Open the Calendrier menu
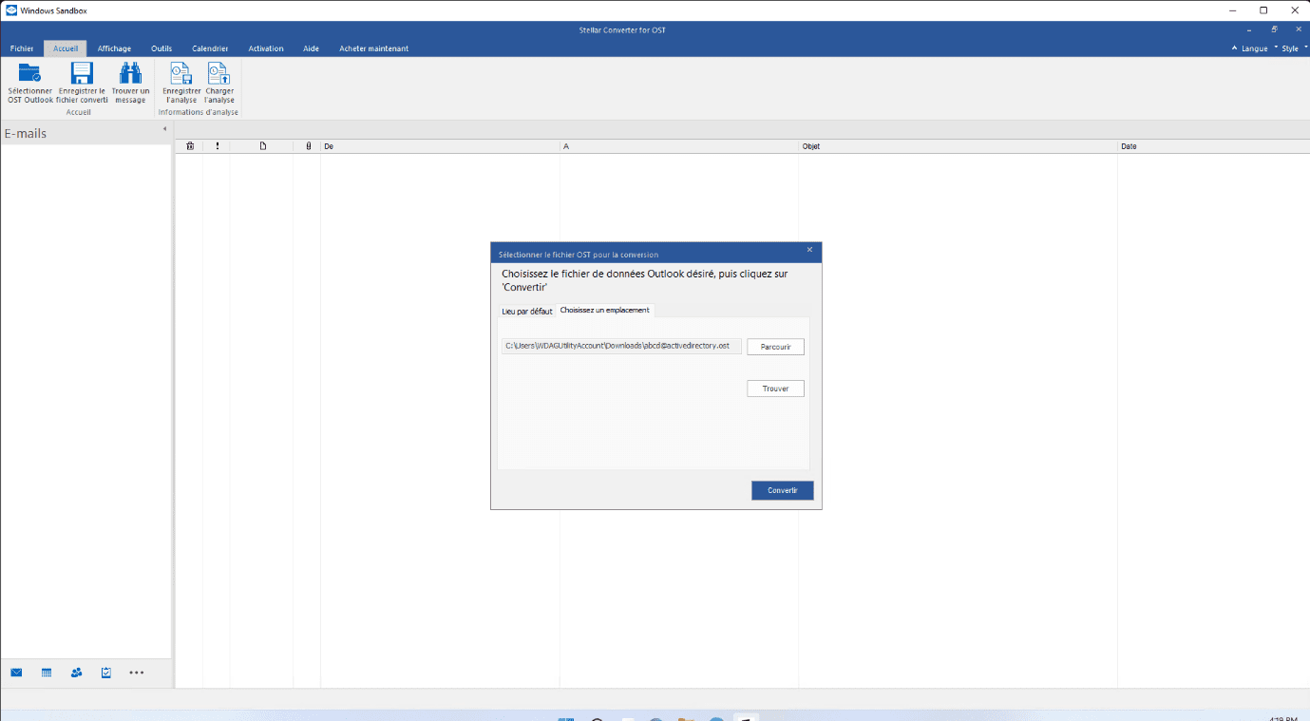This screenshot has height=721, width=1310. click(x=209, y=47)
